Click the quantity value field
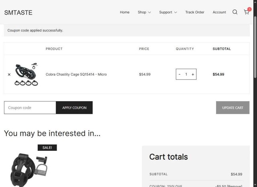This screenshot has width=257, height=187. [x=186, y=74]
